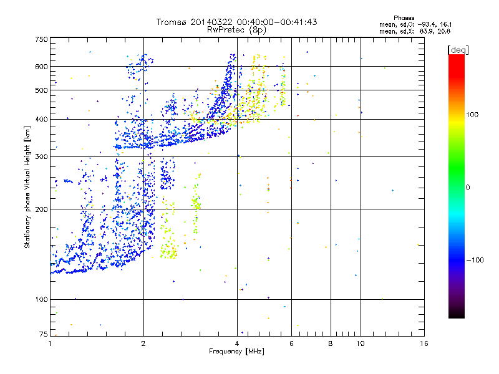Click the y-axis tick label '100'
This screenshot has width=499, height=374.
41,299
